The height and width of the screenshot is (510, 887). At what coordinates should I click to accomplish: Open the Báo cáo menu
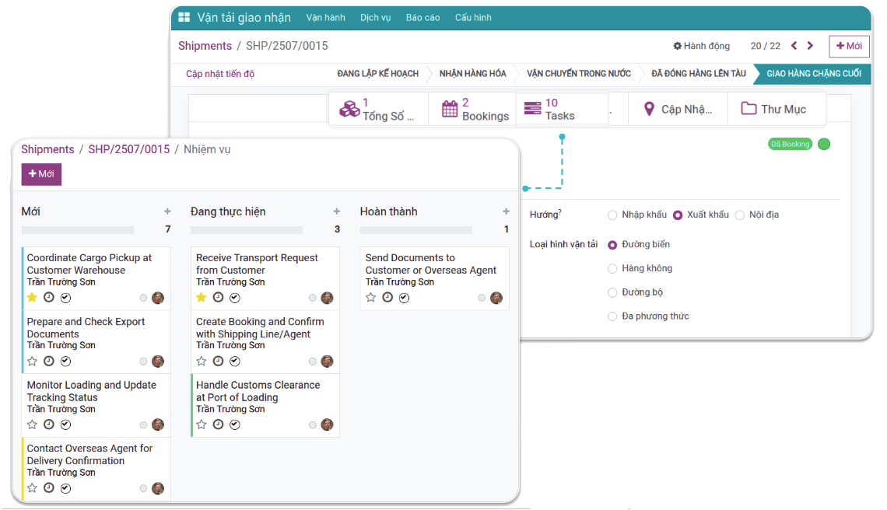[x=422, y=17]
